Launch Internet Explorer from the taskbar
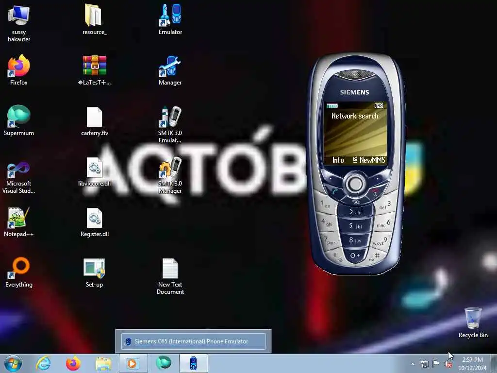This screenshot has width=497, height=373. pos(43,363)
